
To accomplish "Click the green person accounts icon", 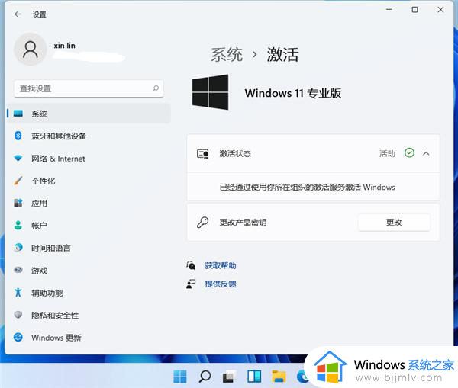I will coord(18,225).
